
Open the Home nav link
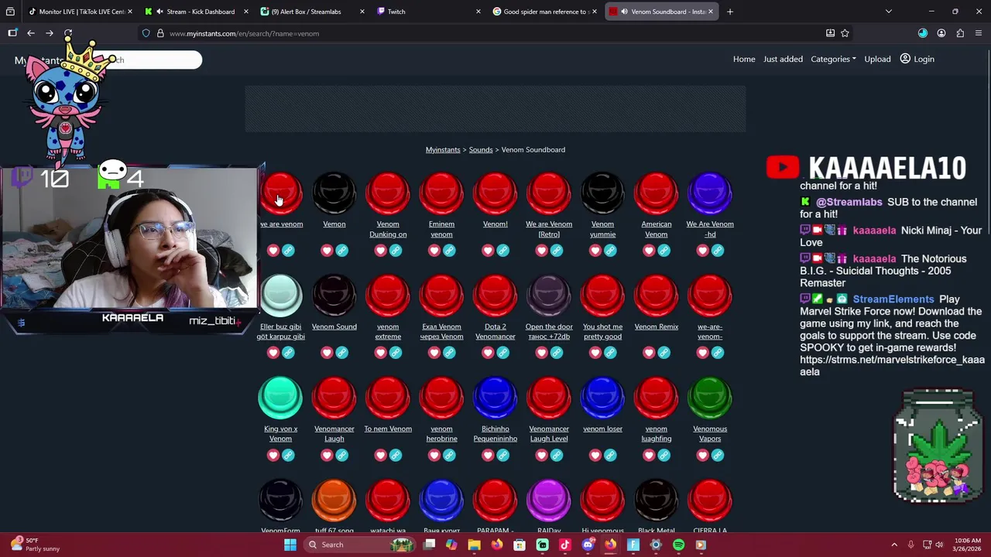pos(744,59)
